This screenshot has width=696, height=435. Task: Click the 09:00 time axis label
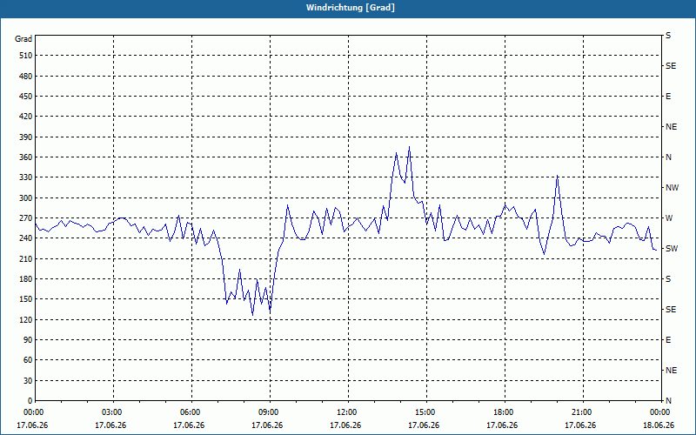[268, 412]
